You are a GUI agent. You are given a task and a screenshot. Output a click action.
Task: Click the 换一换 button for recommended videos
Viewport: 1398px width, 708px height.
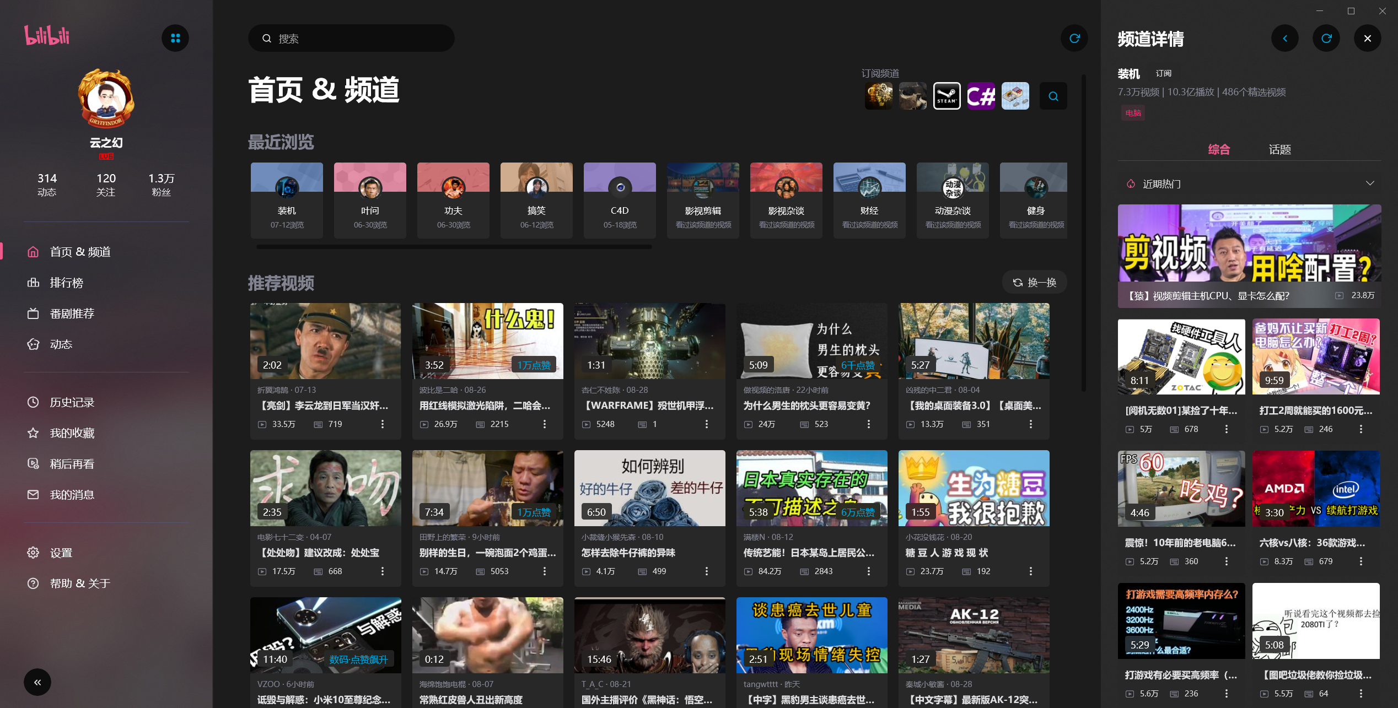pyautogui.click(x=1034, y=283)
